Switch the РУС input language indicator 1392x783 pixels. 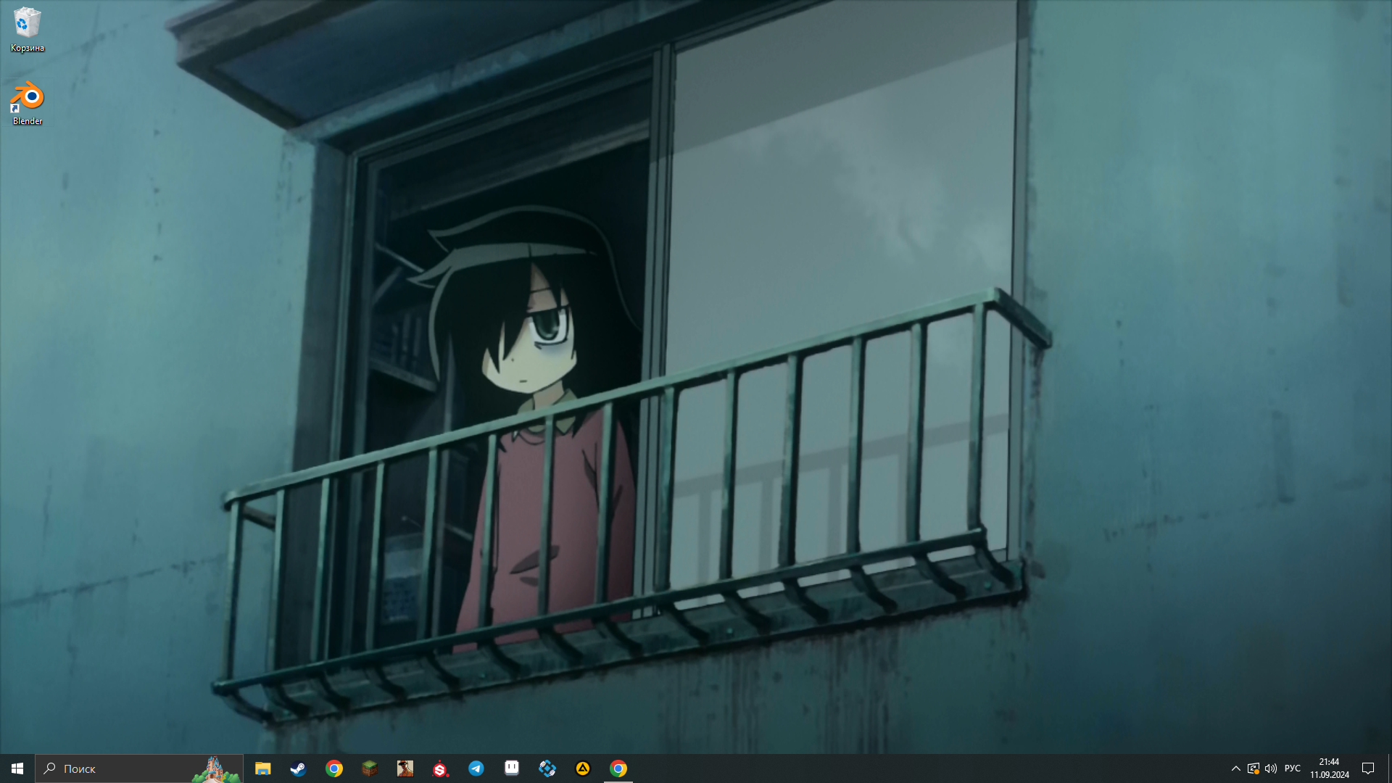coord(1293,768)
